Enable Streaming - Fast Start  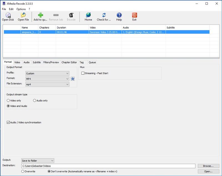click(82, 73)
